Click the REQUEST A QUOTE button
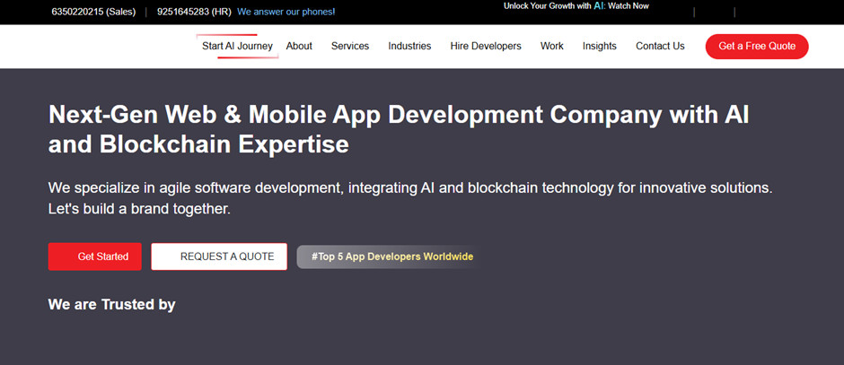The height and width of the screenshot is (365, 844). (219, 256)
